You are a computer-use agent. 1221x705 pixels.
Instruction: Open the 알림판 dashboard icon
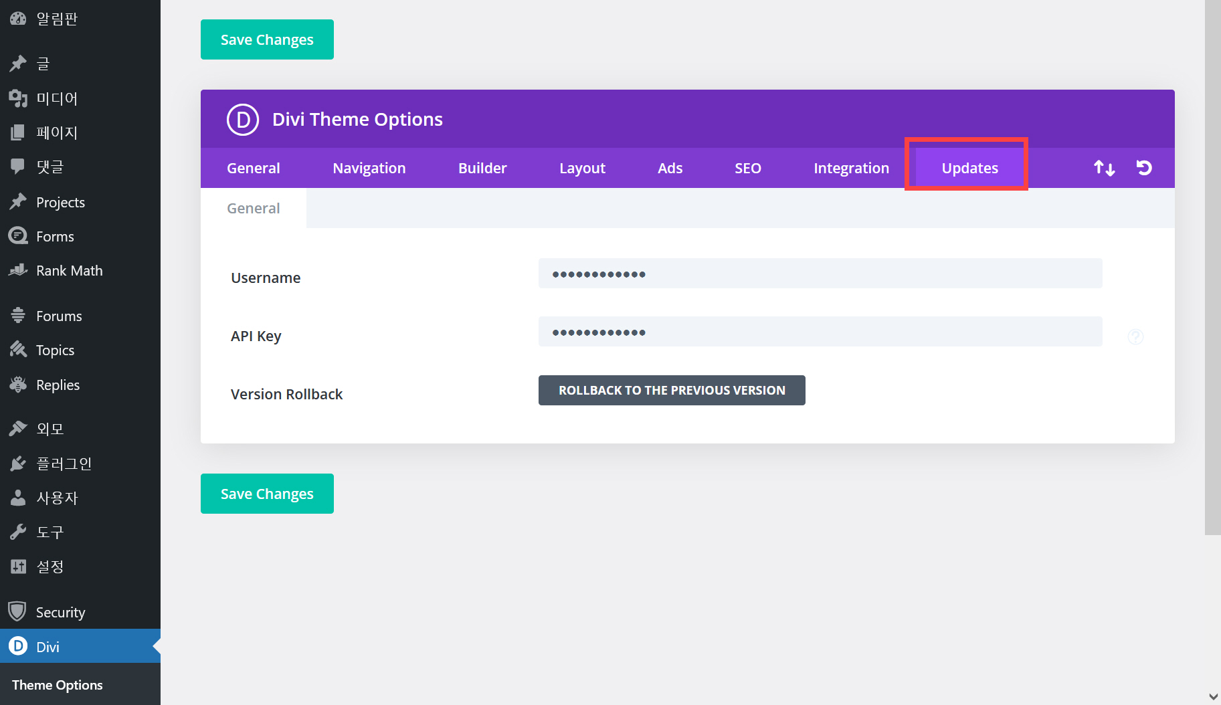coord(18,19)
